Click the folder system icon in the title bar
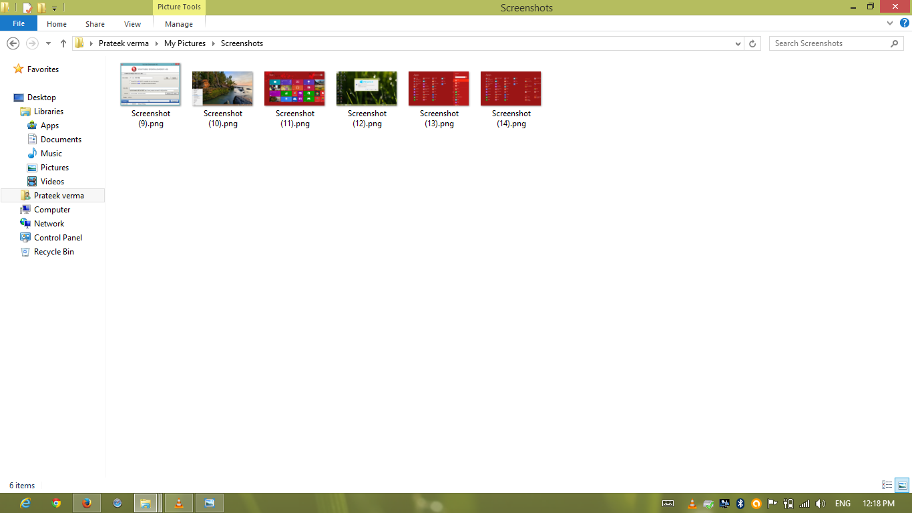The height and width of the screenshot is (513, 912). 6,7
